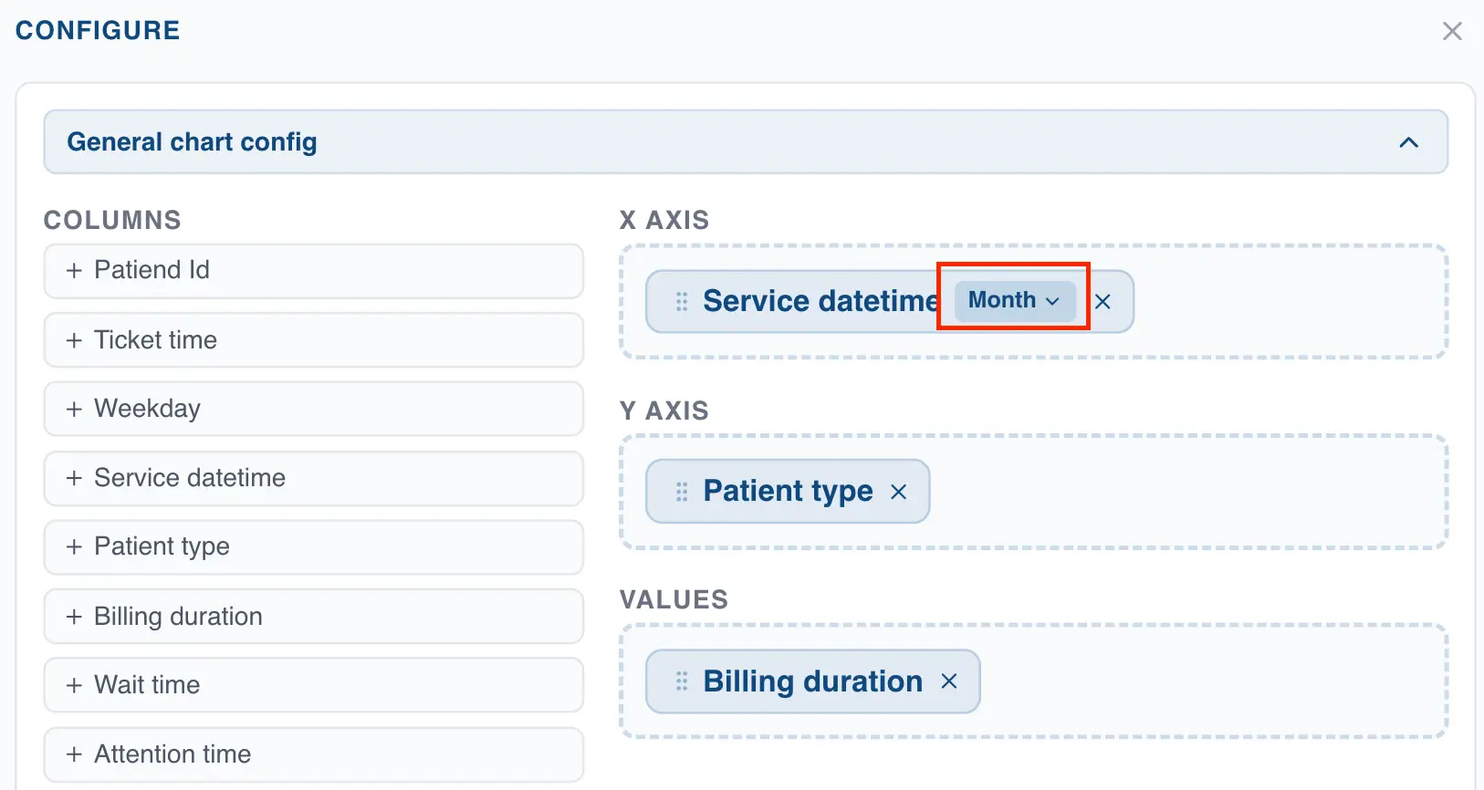This screenshot has height=790, width=1484.
Task: Close the Configure panel
Action: 1451,31
